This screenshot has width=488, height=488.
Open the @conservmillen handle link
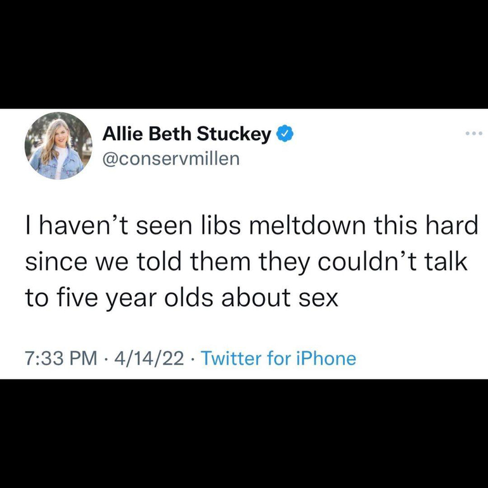170,158
